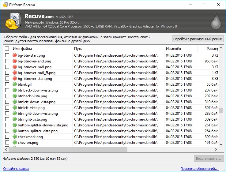Click the red status icon beside bg-btnover-start.png
Image resolution: width=226 pixels, height=172 pixels.
15,79
